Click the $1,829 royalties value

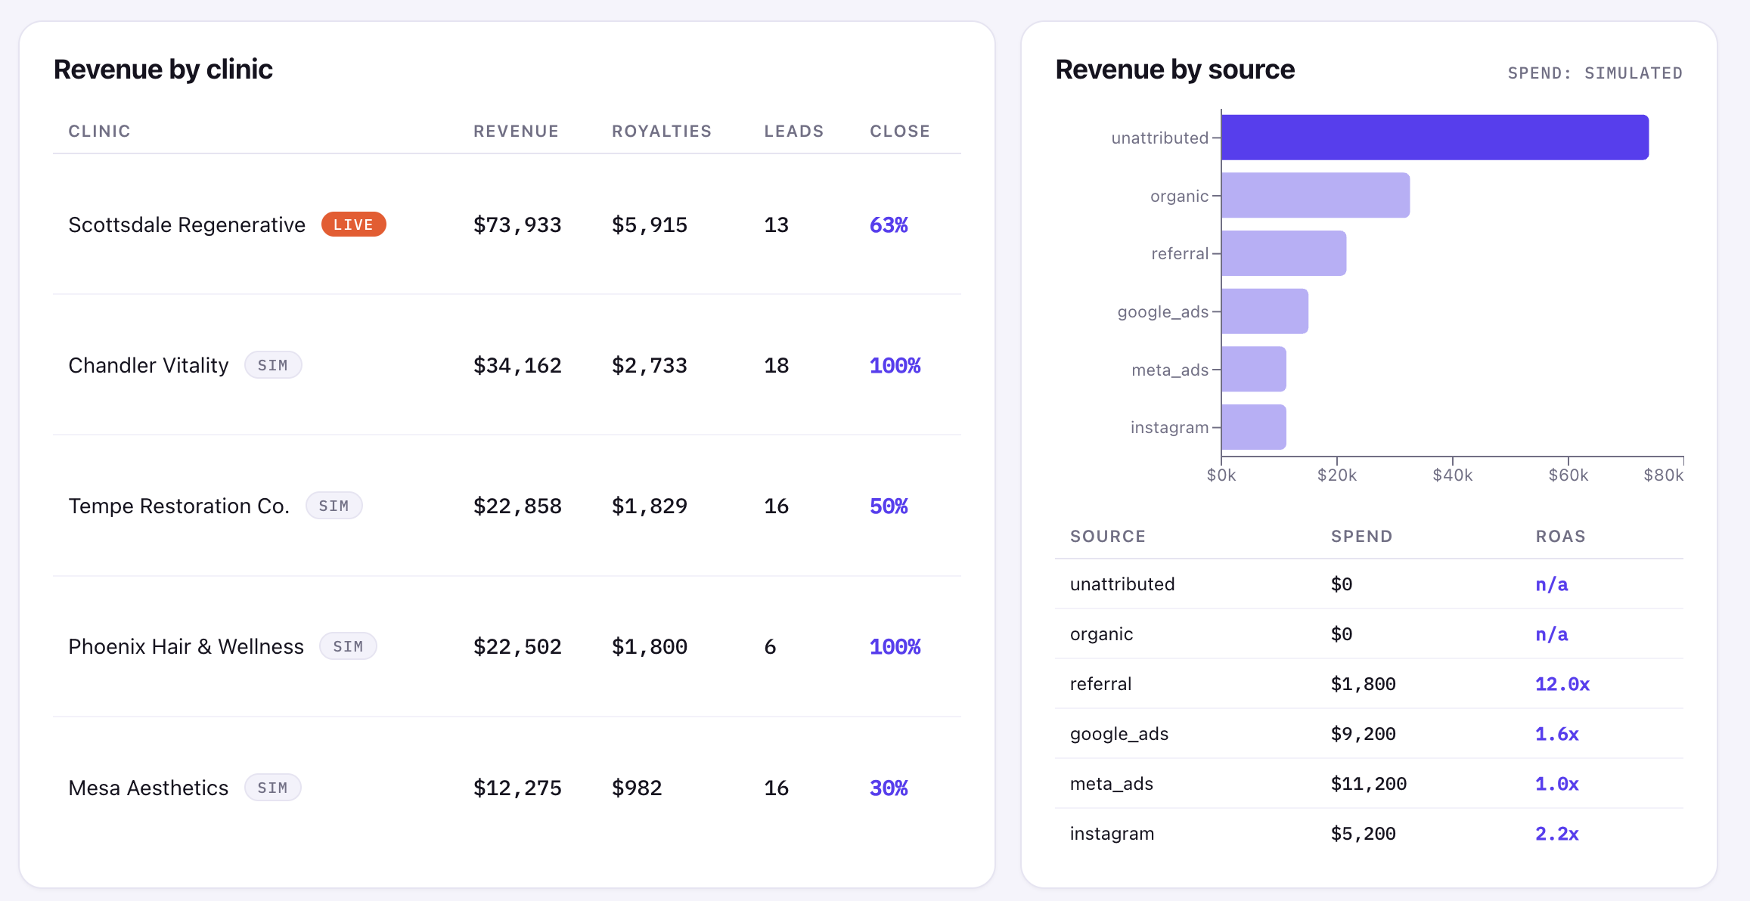click(650, 506)
